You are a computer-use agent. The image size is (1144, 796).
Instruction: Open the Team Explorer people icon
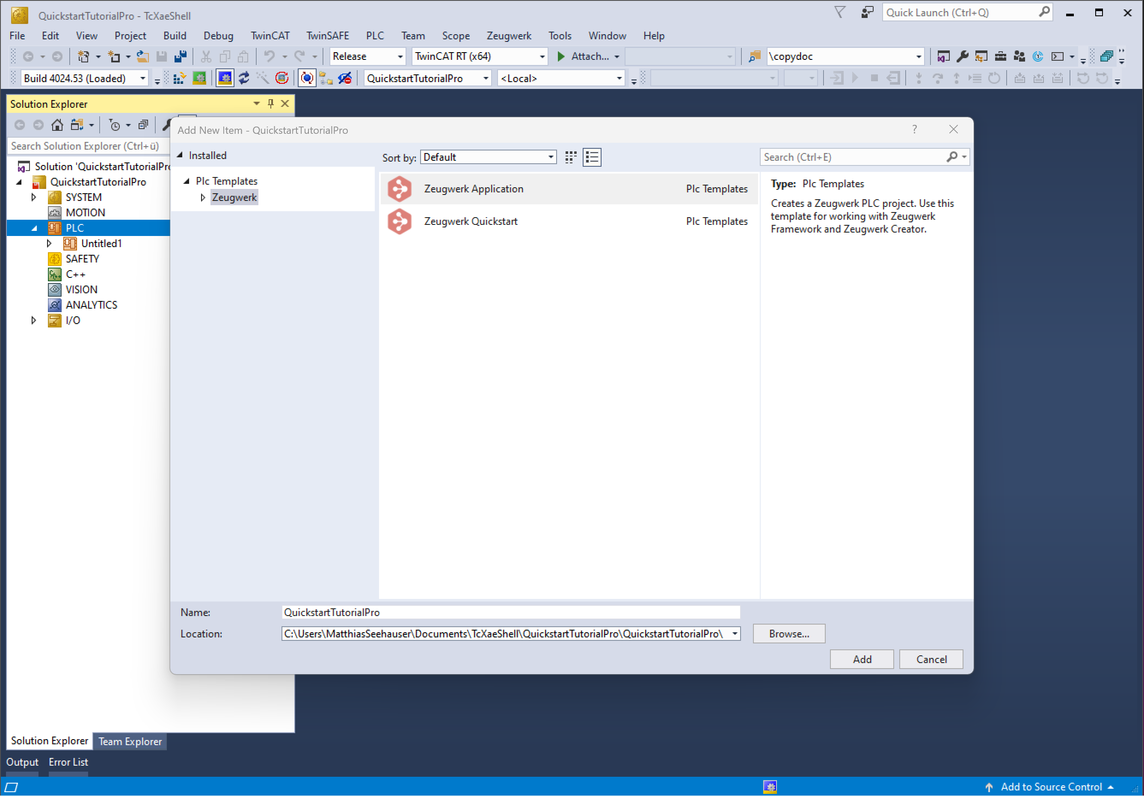[x=1019, y=56]
